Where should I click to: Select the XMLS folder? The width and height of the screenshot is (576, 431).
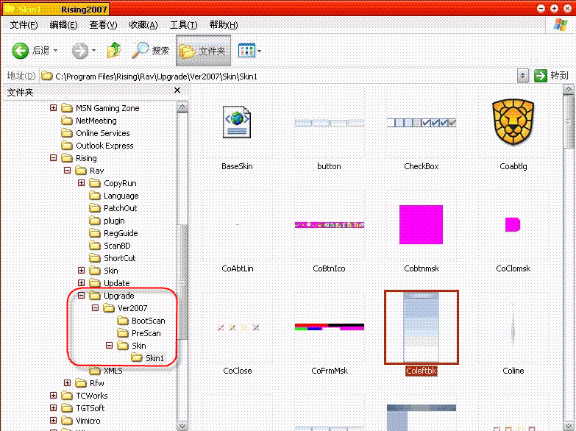tap(106, 371)
